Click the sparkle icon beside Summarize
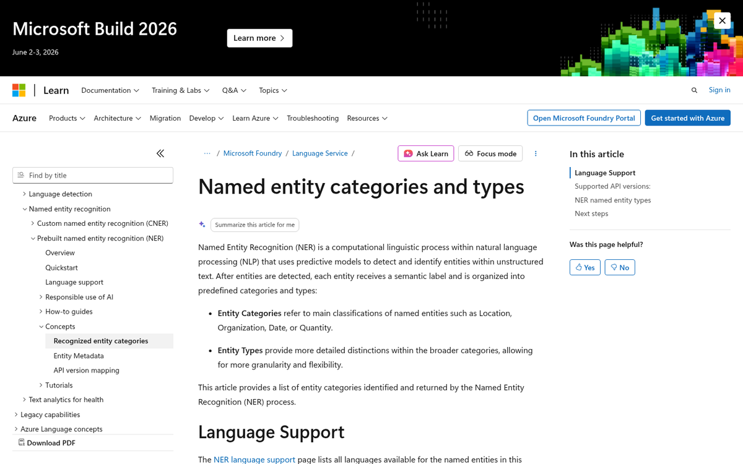 point(202,225)
